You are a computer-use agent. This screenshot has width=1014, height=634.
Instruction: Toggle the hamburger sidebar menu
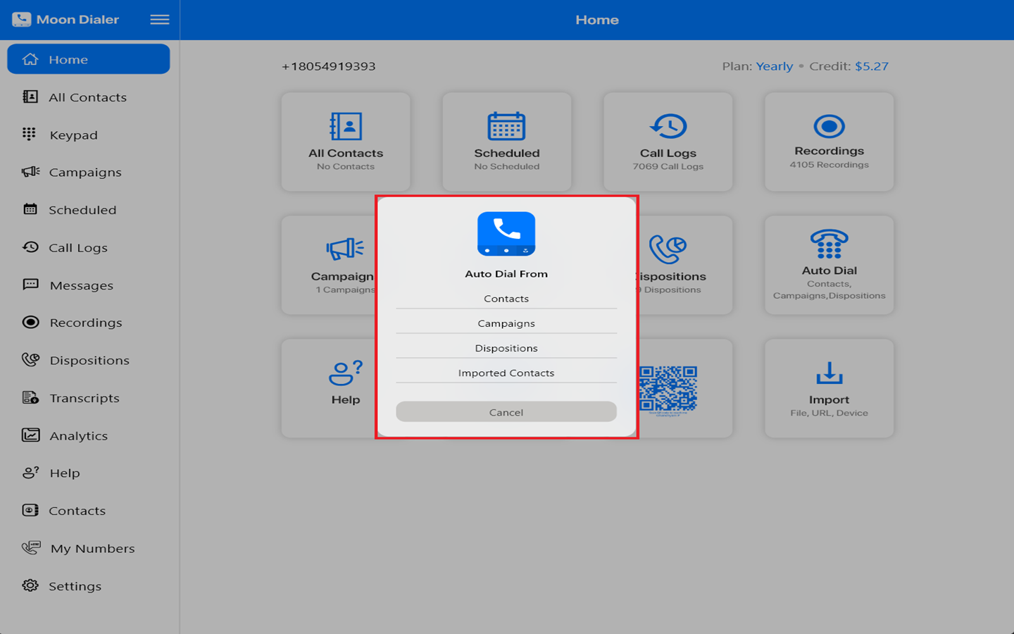[x=160, y=20]
